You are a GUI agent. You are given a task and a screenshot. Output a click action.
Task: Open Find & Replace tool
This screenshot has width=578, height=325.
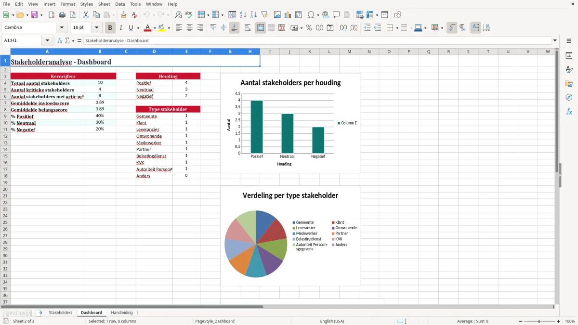point(178,15)
